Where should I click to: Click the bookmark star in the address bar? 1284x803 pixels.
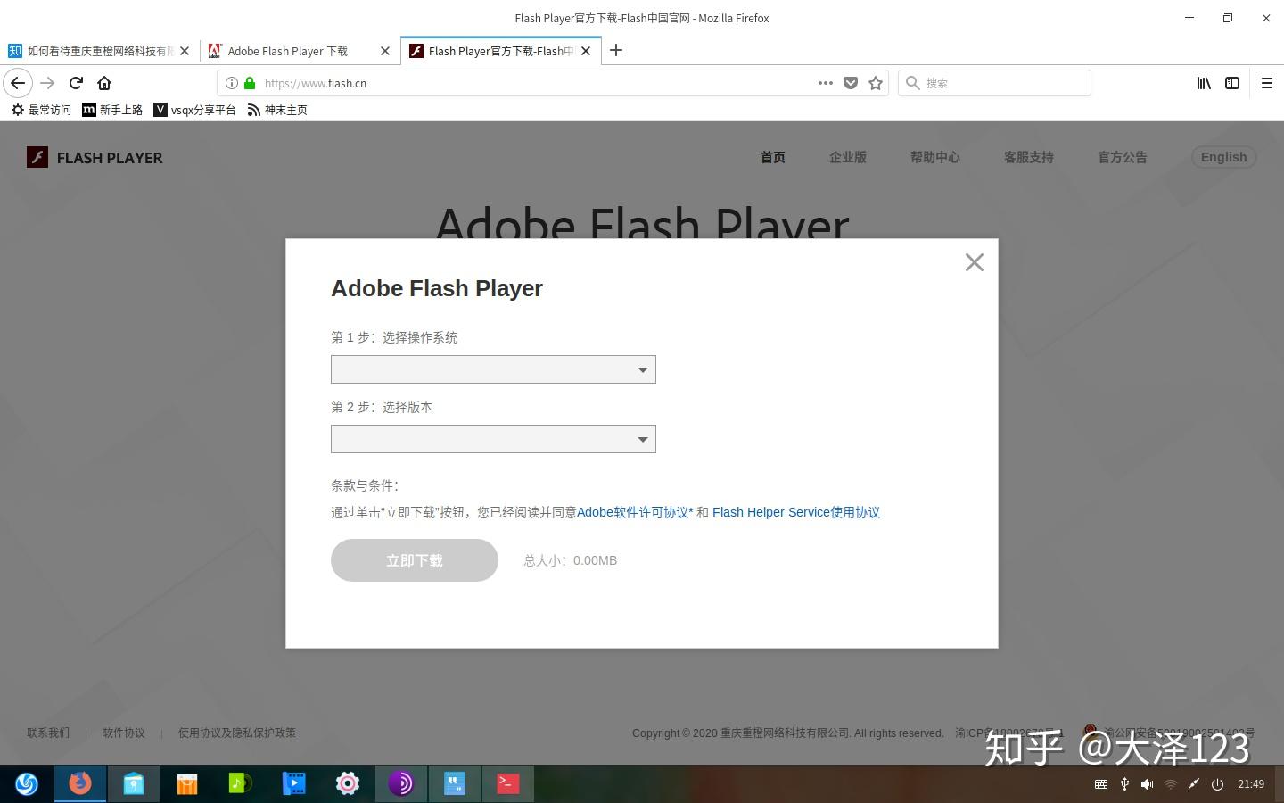coord(875,83)
